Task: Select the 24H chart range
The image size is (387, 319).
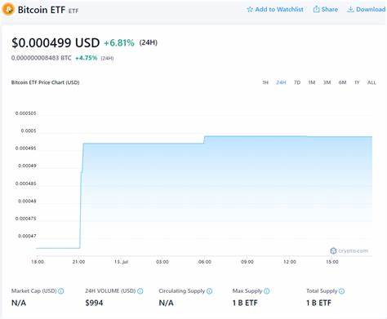Action: click(281, 82)
